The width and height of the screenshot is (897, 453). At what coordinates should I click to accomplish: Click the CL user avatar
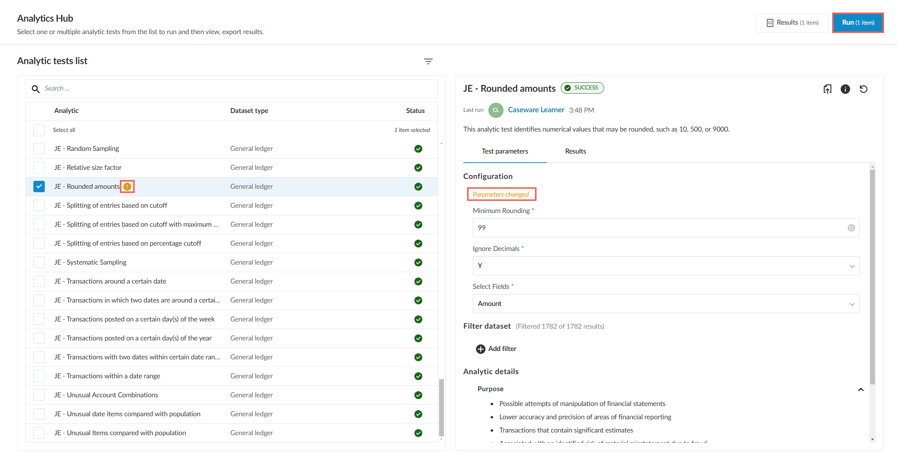496,110
